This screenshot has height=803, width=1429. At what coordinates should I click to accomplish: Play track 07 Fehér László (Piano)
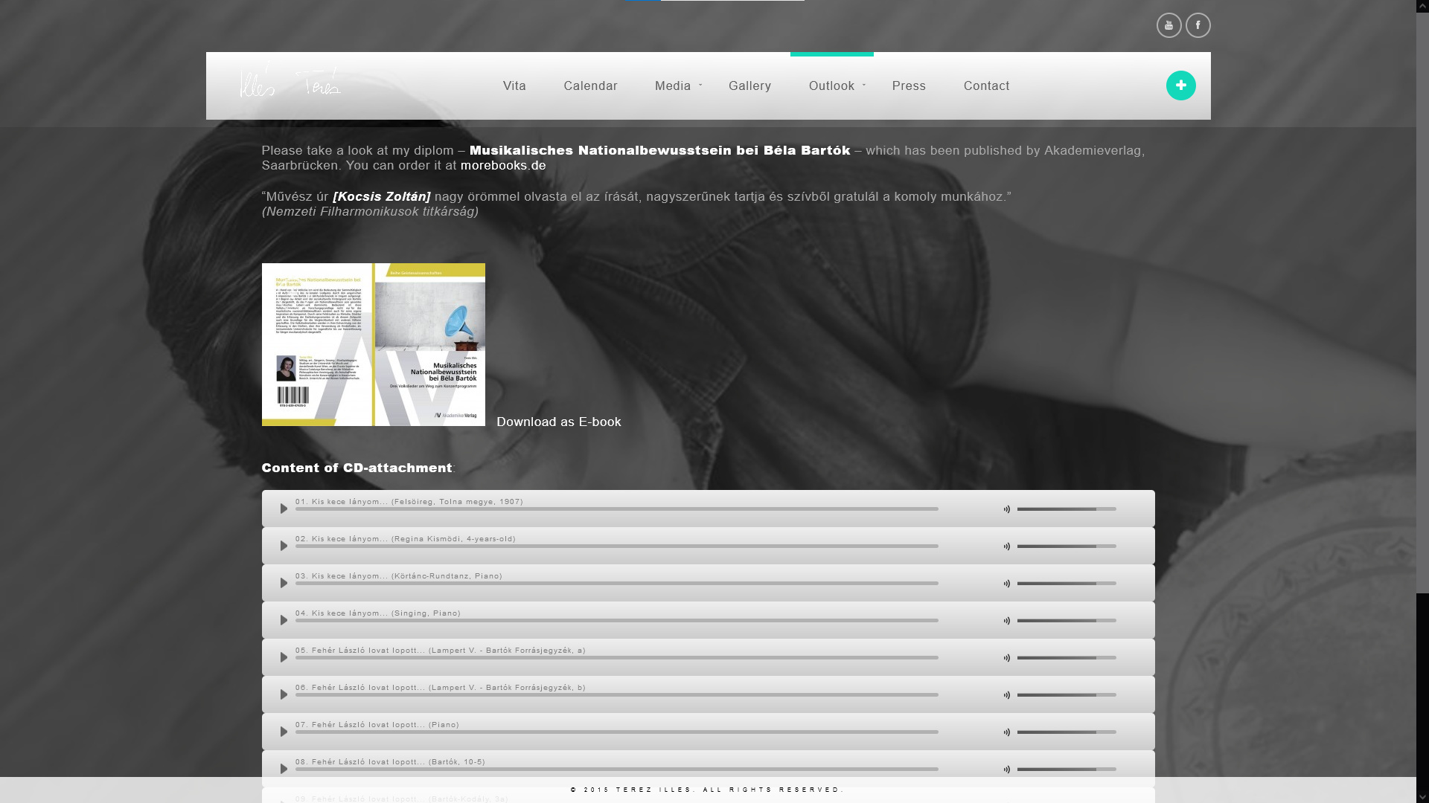tap(284, 732)
